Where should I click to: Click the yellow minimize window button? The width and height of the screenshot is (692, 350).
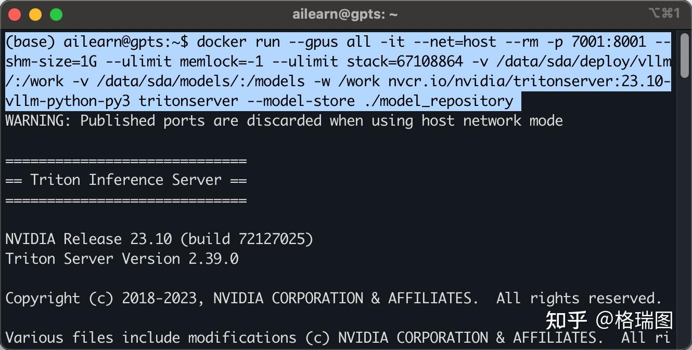35,15
